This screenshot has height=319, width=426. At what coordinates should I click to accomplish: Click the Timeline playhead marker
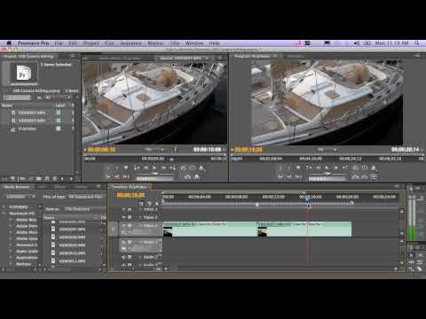307,200
